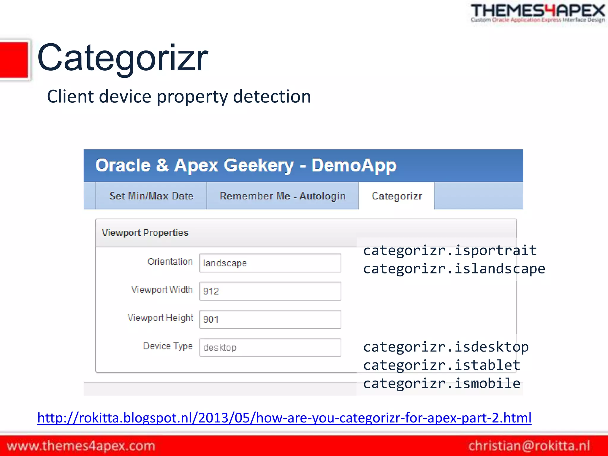
Task: Click the Orientation label
Action: click(170, 262)
